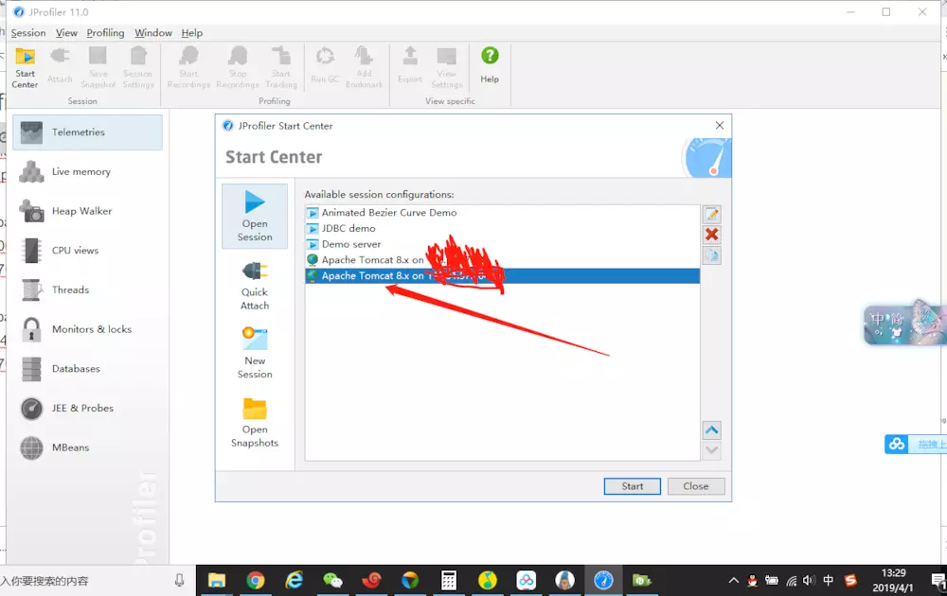Click the Add Bookmark toolbar icon
Image resolution: width=947 pixels, height=596 pixels.
365,67
